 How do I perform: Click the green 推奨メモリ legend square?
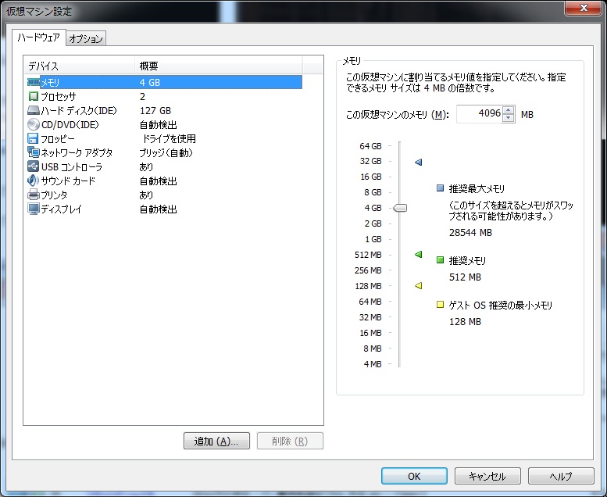tap(440, 260)
